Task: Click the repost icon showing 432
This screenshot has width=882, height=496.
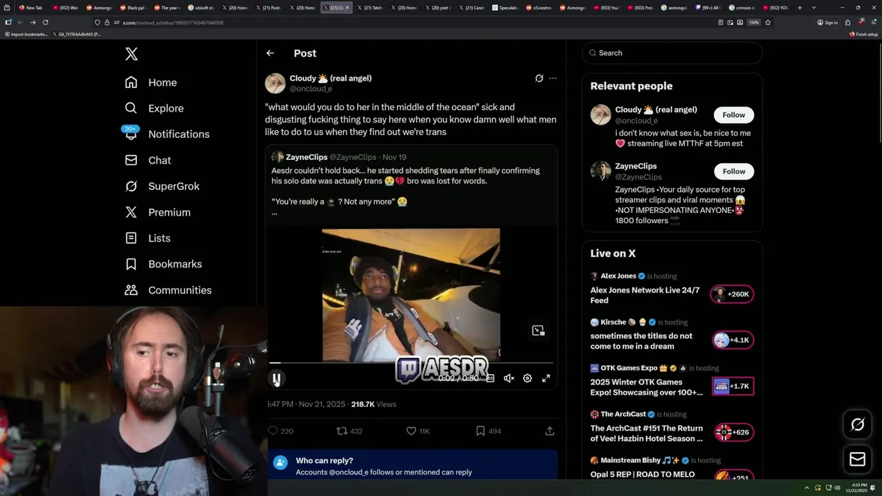Action: click(x=342, y=431)
